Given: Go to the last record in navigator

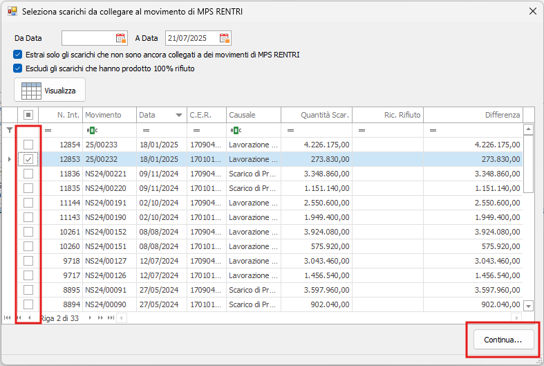Looking at the screenshot, I should pyautogui.click(x=110, y=318).
